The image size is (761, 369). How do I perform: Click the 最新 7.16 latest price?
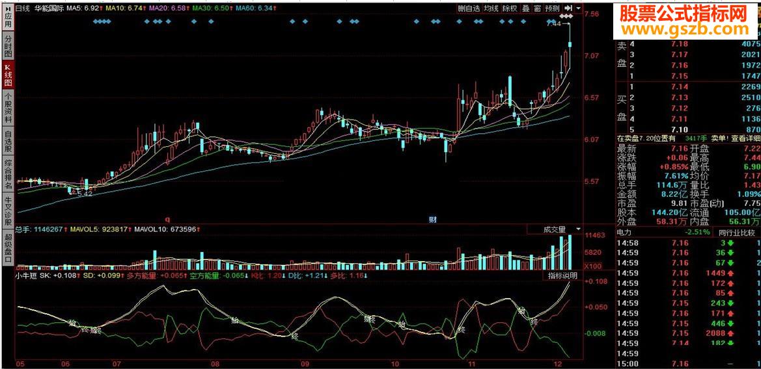point(680,148)
